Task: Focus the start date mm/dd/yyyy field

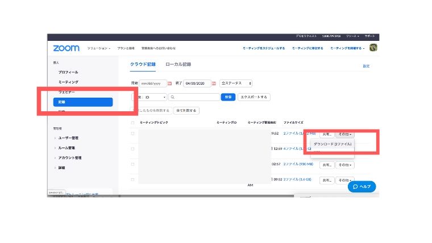Action: tap(153, 83)
